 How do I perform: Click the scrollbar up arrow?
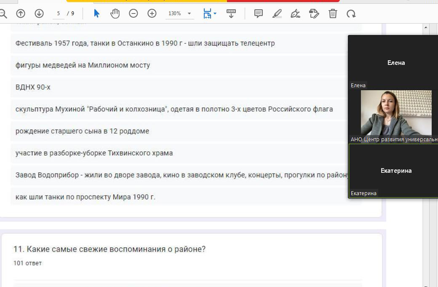tap(426, 27)
